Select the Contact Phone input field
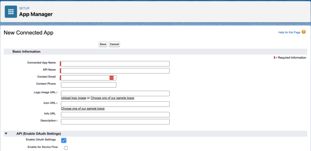 coord(88,85)
